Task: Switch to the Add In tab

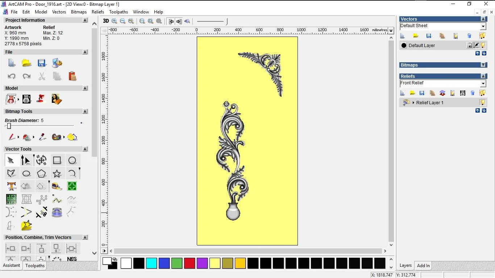Action: 423,266
